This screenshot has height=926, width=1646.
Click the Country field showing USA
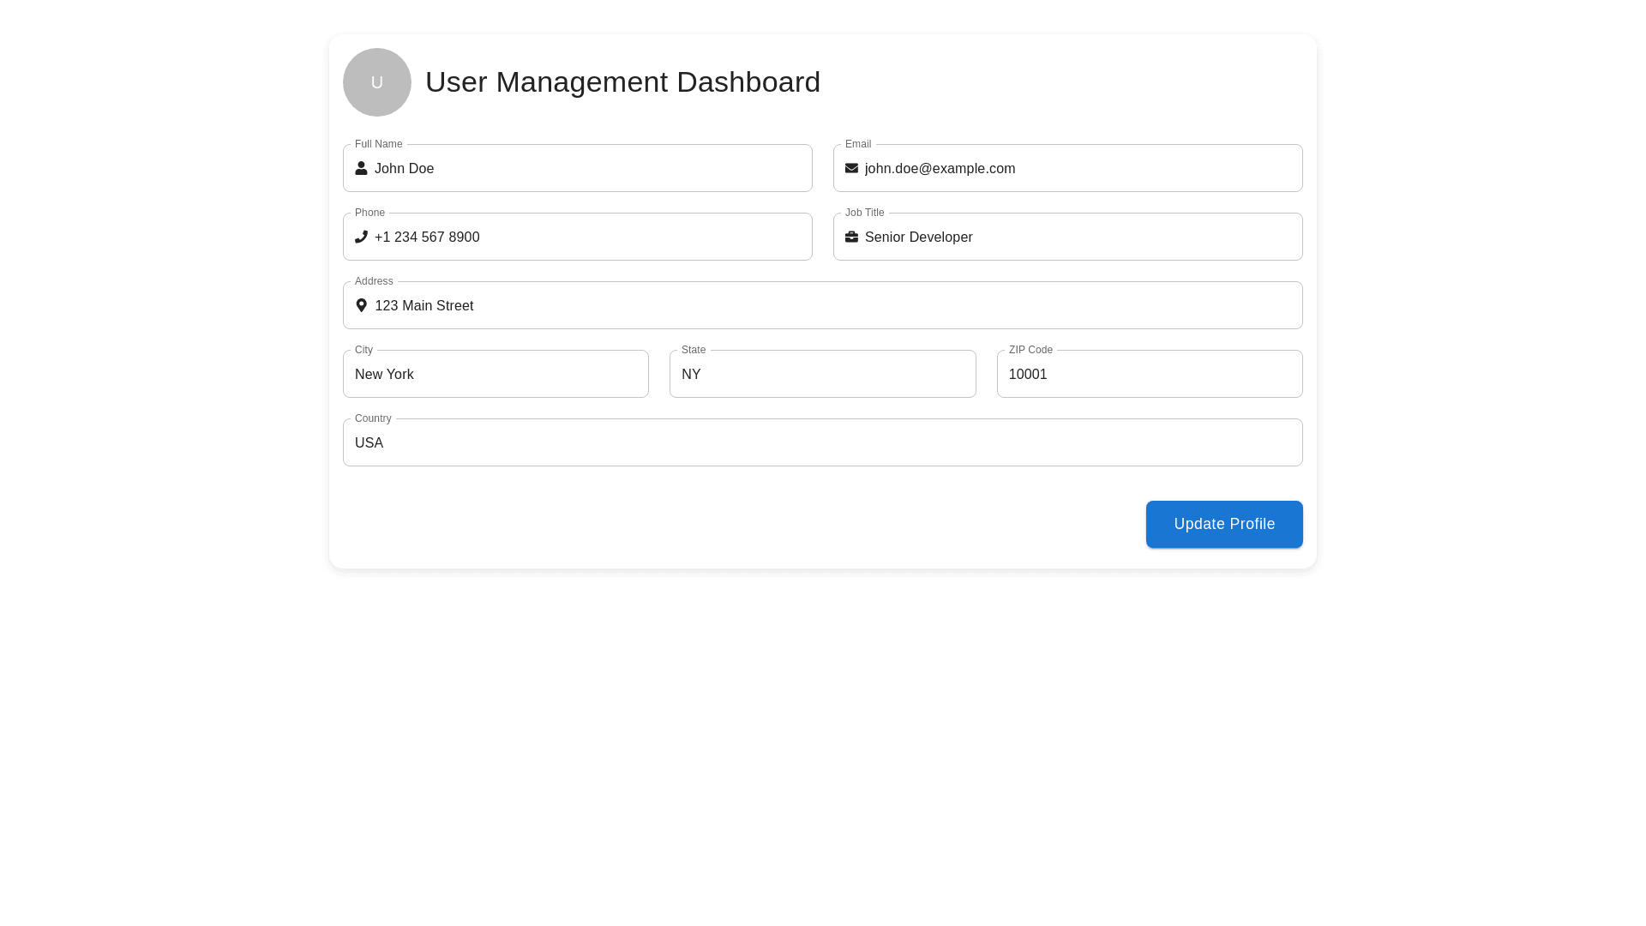(x=822, y=443)
